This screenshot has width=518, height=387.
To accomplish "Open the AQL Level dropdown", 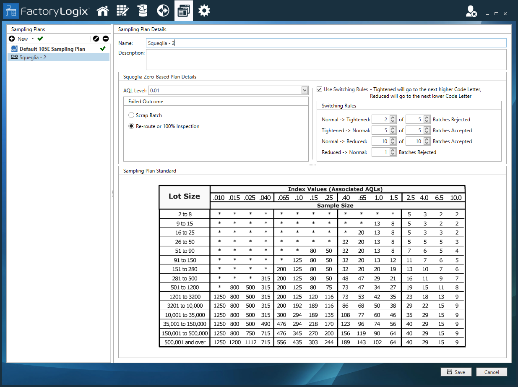I will click(305, 90).
